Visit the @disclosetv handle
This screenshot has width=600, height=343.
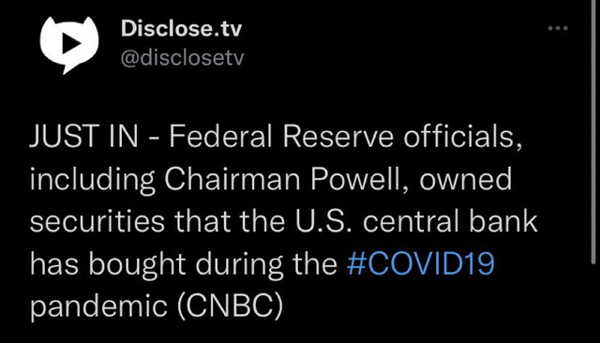tap(182, 58)
